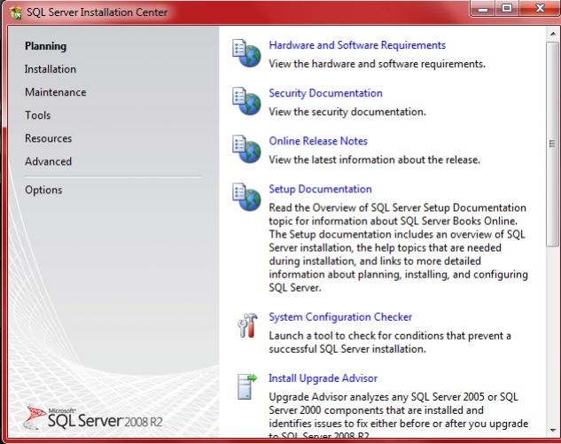The width and height of the screenshot is (561, 444).
Task: Click the System Configuration Checker tools icon
Action: (x=247, y=325)
